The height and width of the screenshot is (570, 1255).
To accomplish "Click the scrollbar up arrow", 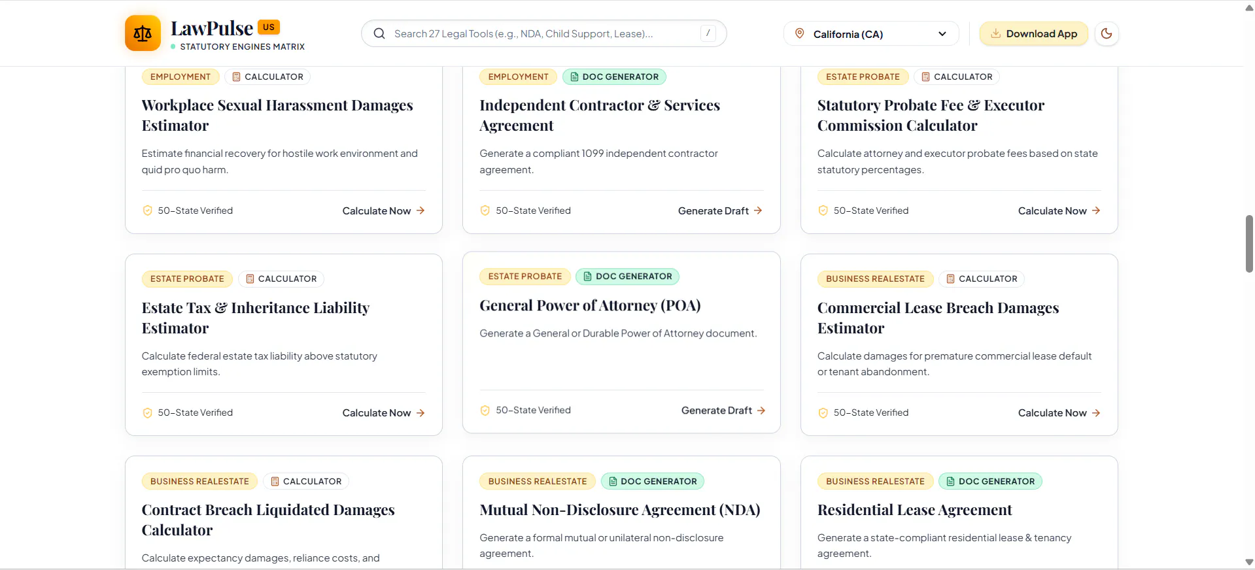I will click(x=1249, y=8).
